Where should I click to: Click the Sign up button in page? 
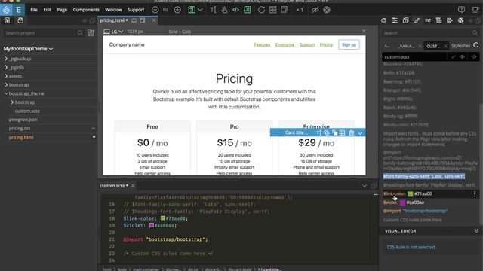point(349,45)
